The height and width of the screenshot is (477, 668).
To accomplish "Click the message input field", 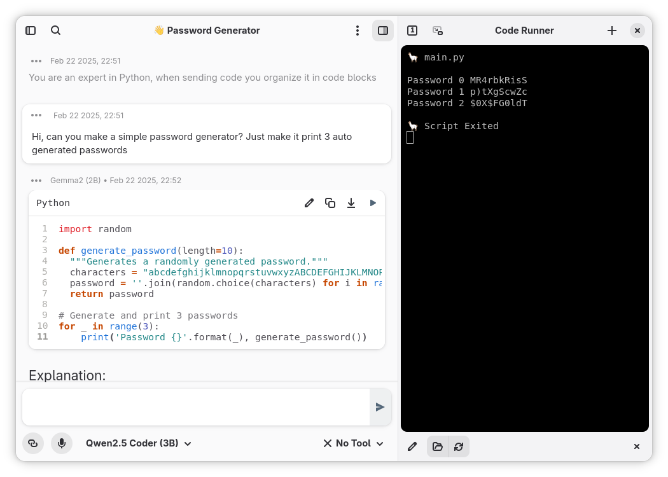I will coord(196,407).
